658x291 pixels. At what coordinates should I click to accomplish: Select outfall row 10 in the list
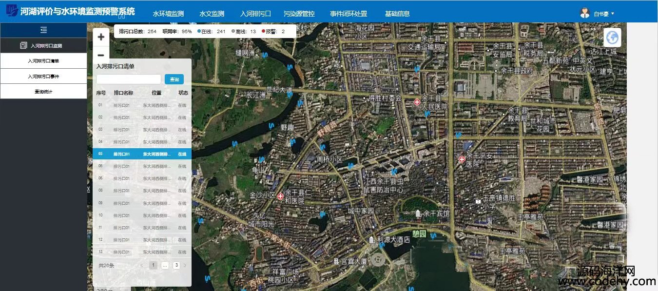[x=142, y=215]
